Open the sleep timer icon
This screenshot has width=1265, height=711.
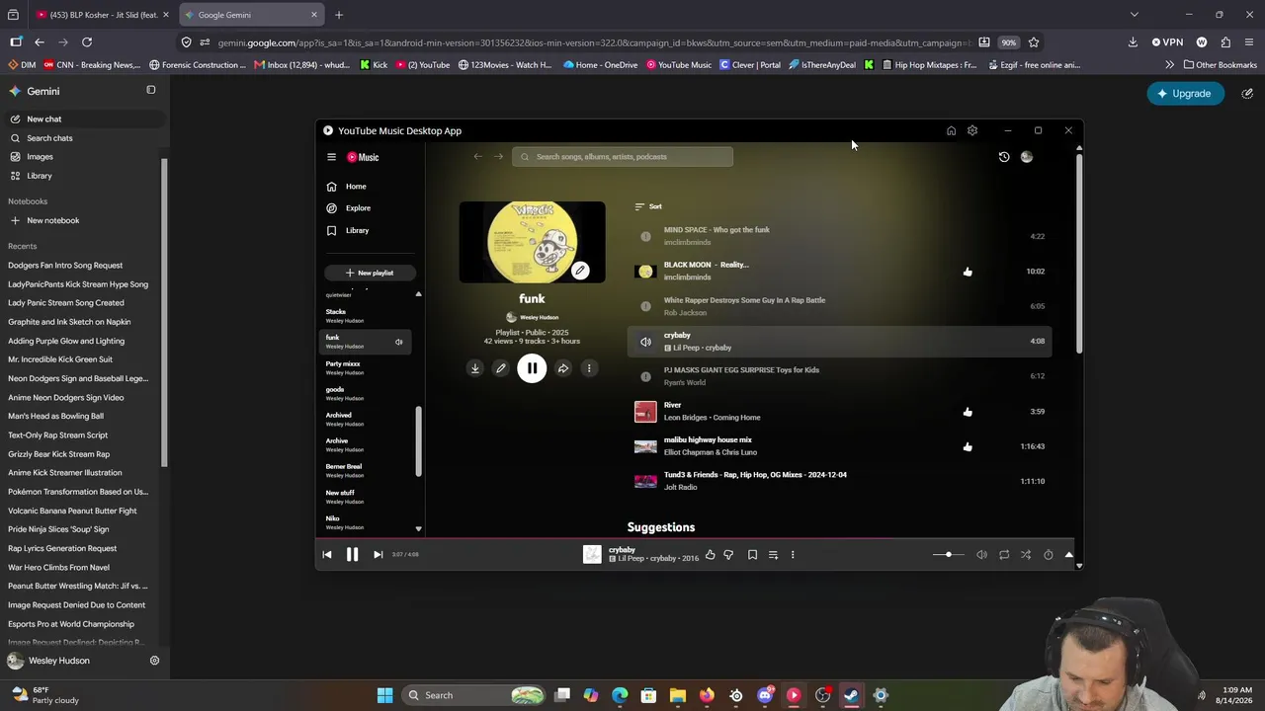(1049, 555)
